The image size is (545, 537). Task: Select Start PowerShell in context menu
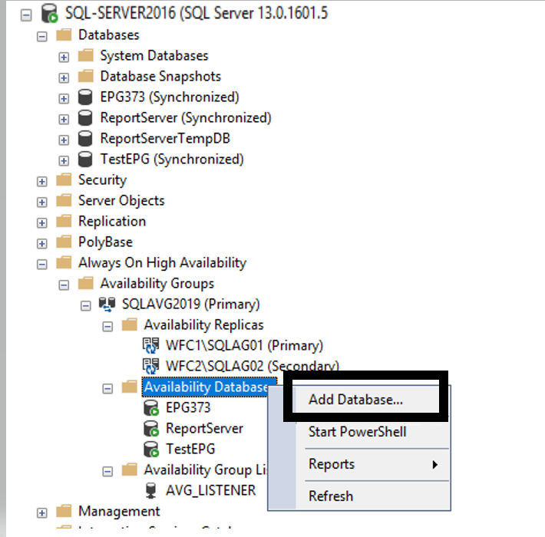pyautogui.click(x=357, y=432)
